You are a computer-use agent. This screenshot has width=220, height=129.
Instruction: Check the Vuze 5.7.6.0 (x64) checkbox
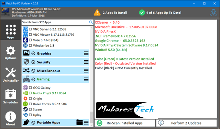point(30,40)
